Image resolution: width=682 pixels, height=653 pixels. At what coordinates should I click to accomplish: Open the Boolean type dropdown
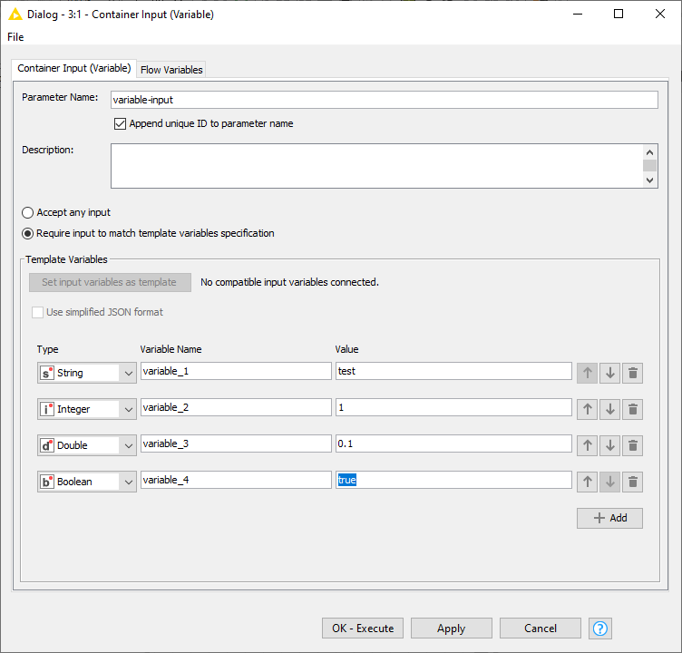87,482
